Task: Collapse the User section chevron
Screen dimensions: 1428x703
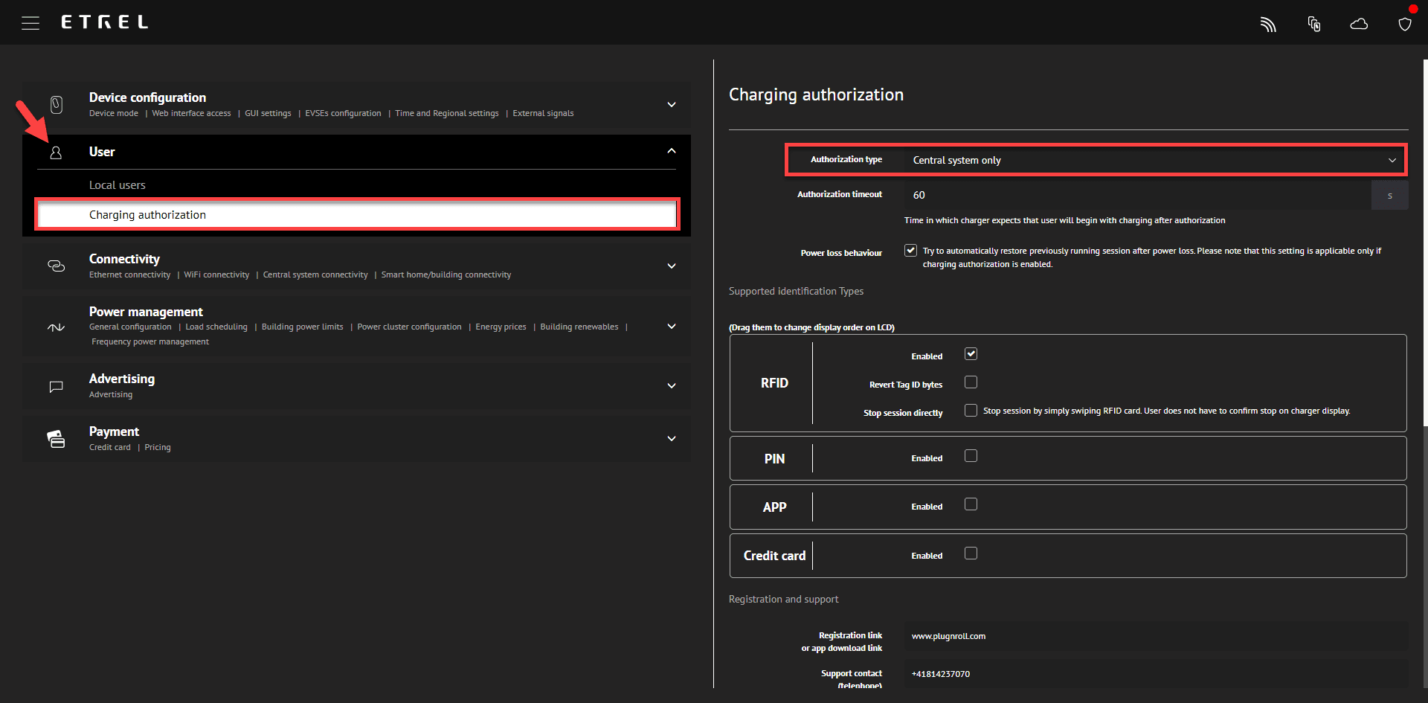Action: (672, 151)
